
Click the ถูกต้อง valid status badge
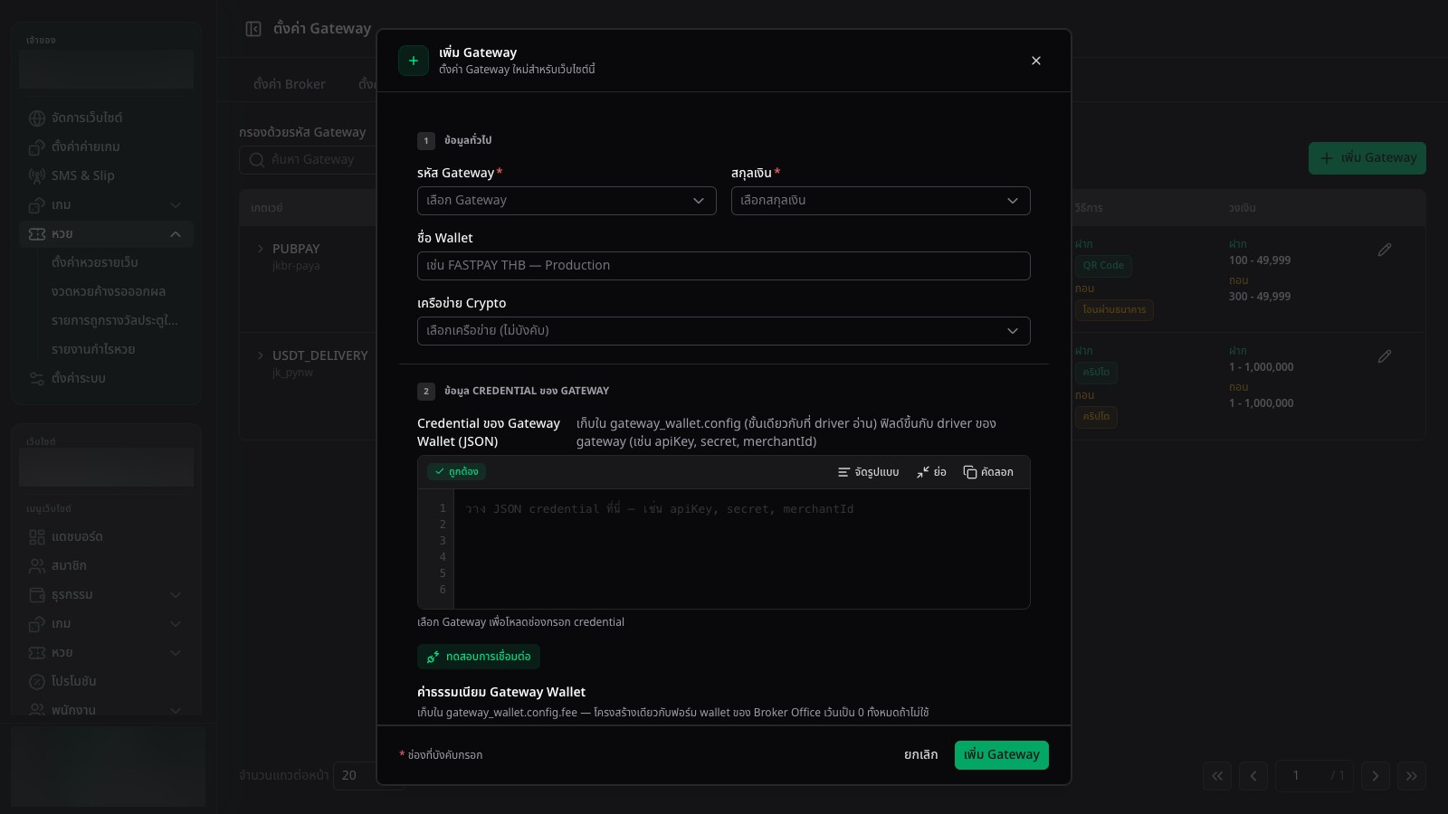coord(457,471)
